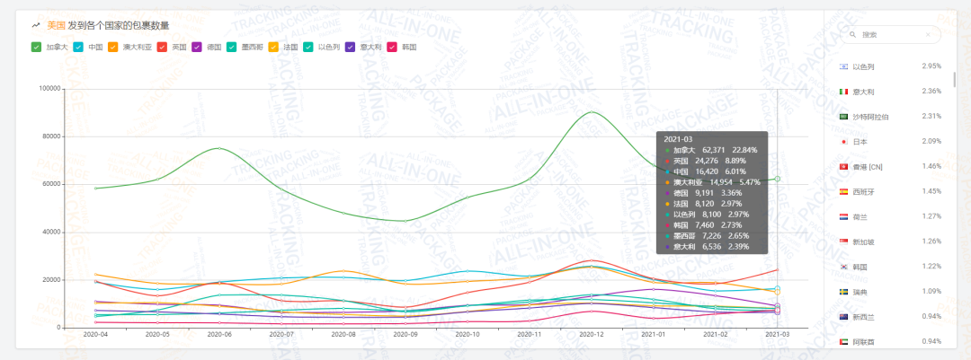
Task: Toggle the 中国 series checkbox
Action: [78, 47]
